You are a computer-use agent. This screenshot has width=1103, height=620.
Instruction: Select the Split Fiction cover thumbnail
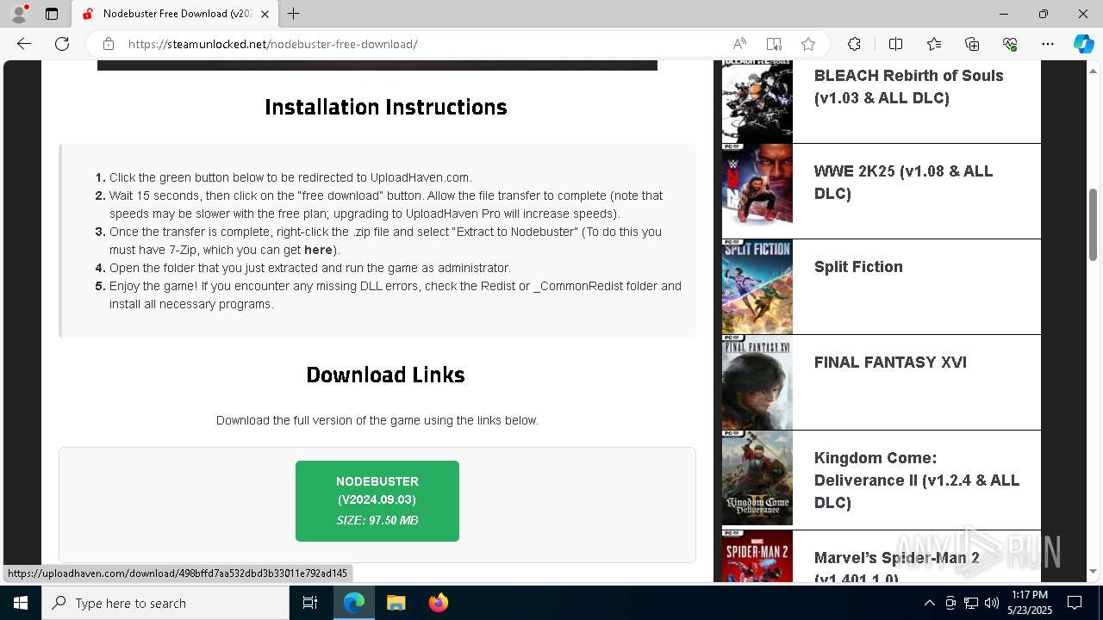click(x=757, y=287)
